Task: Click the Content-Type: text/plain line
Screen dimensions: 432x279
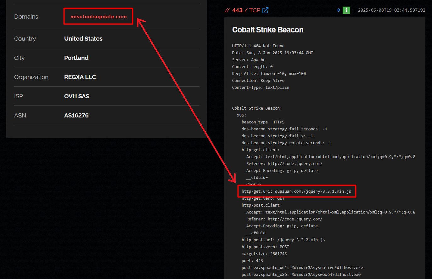Action: click(x=261, y=88)
